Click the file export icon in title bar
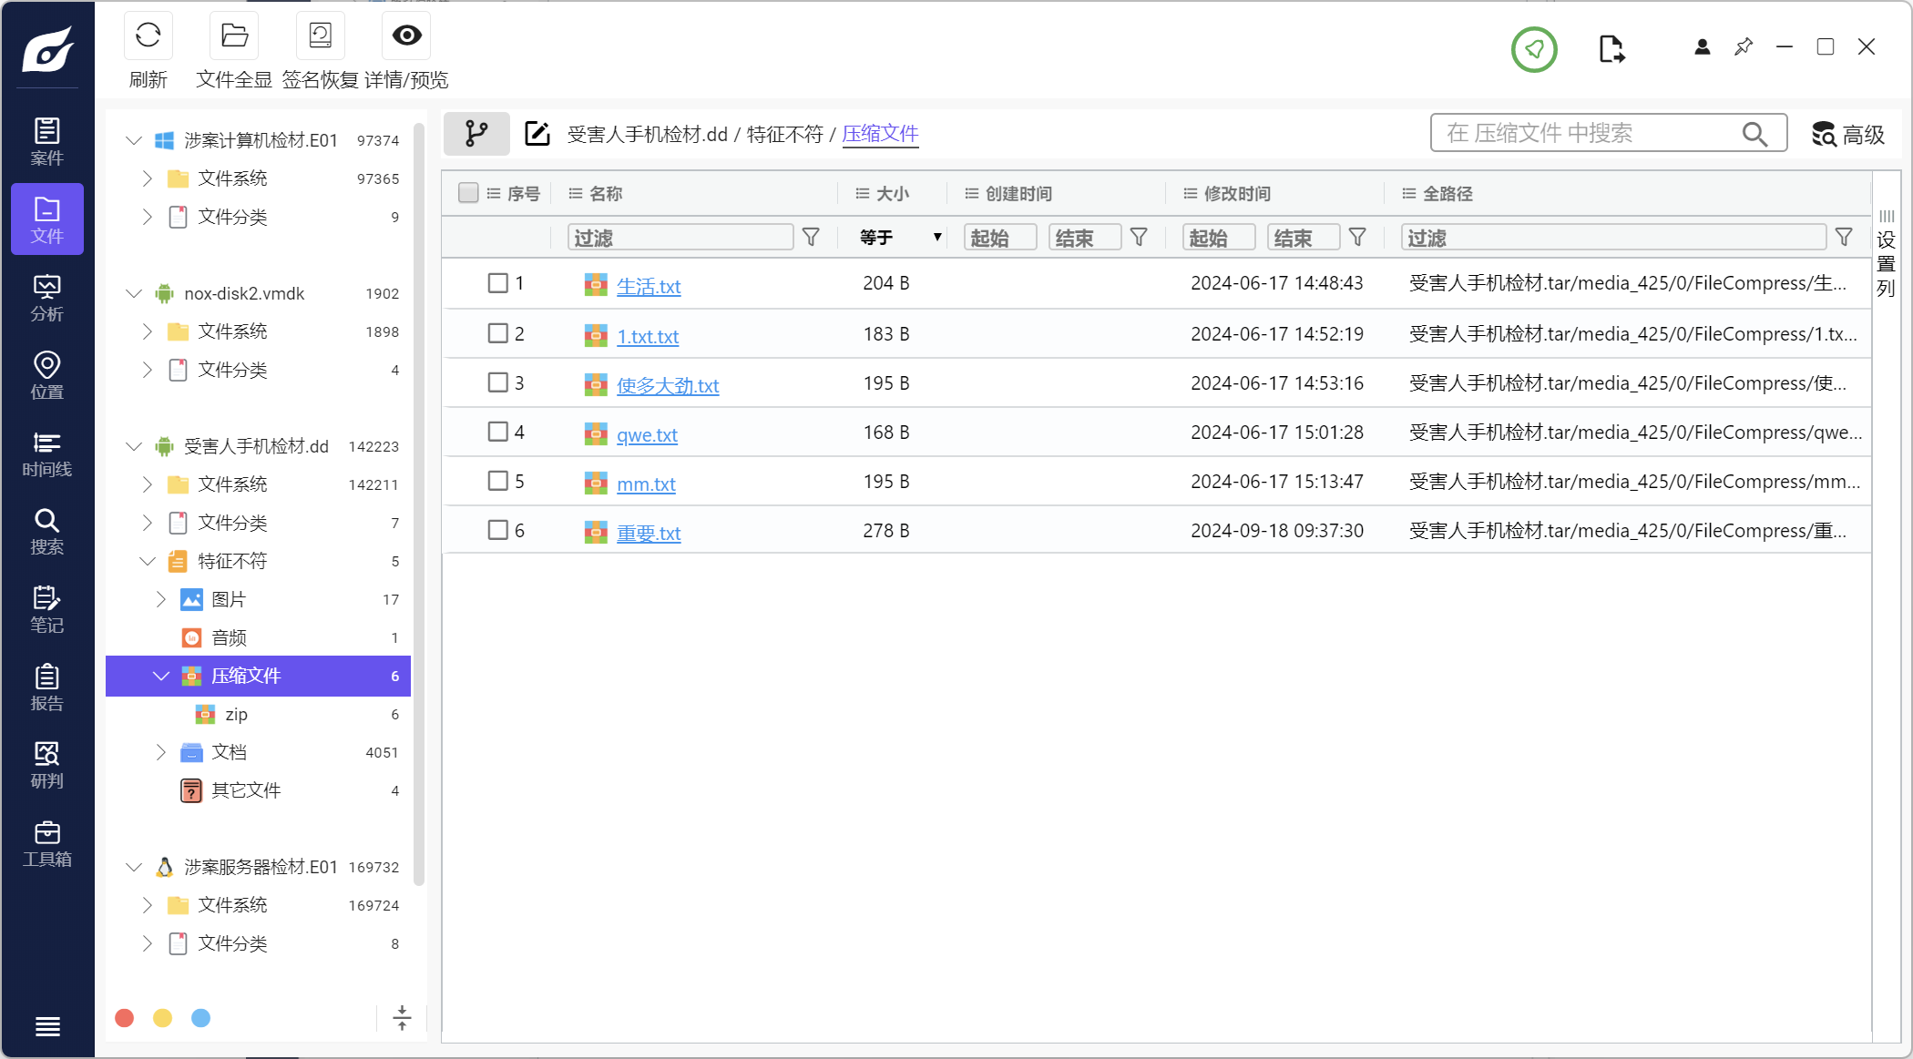This screenshot has width=1913, height=1059. 1611,48
